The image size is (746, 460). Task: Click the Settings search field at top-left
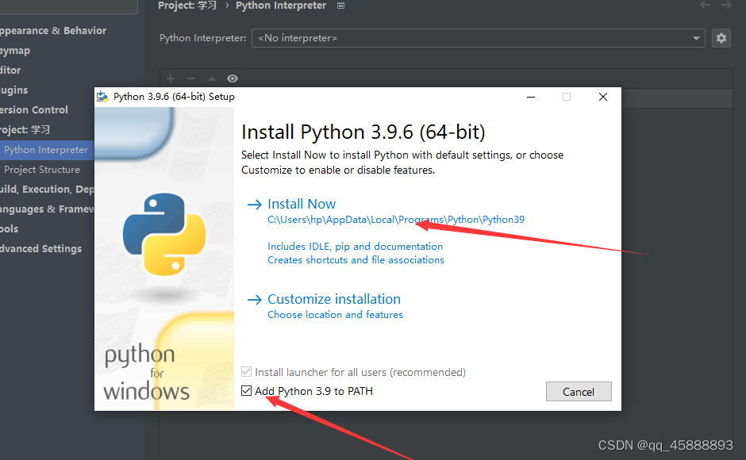click(69, 6)
